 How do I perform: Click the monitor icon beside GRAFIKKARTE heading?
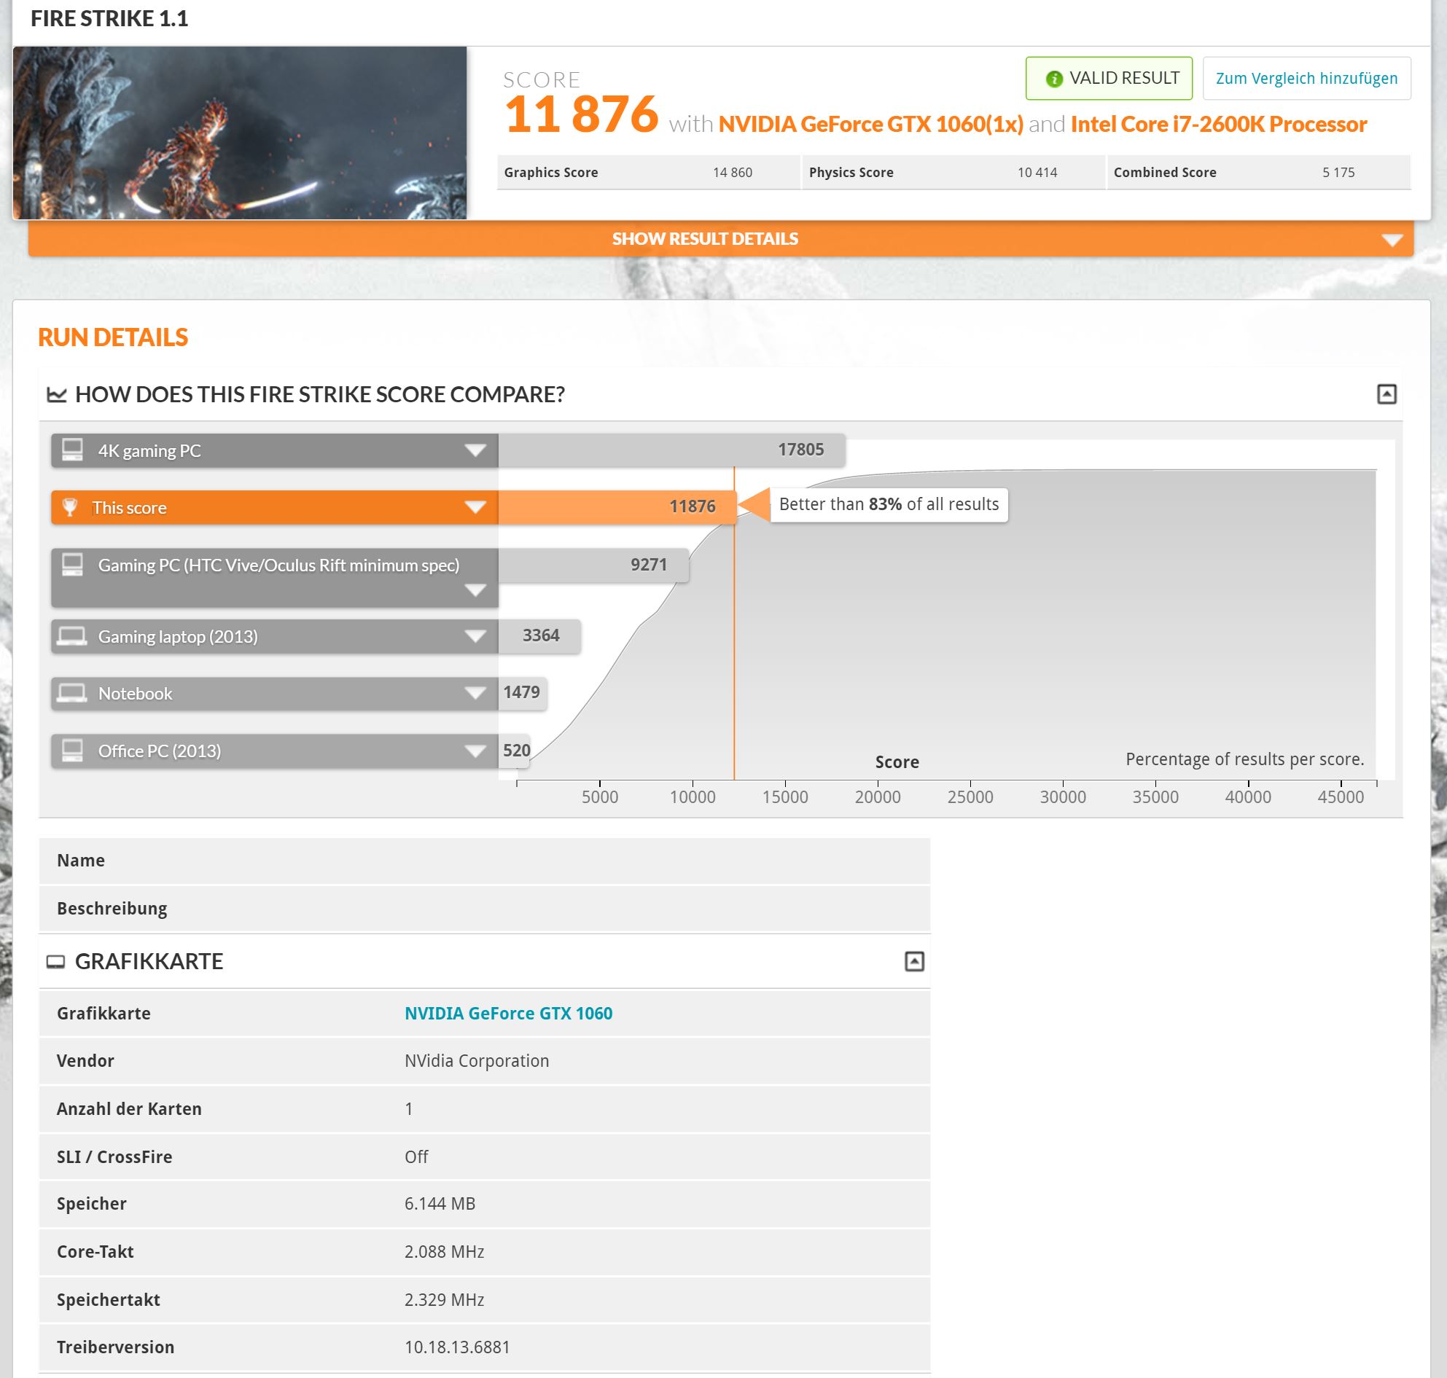click(x=56, y=962)
